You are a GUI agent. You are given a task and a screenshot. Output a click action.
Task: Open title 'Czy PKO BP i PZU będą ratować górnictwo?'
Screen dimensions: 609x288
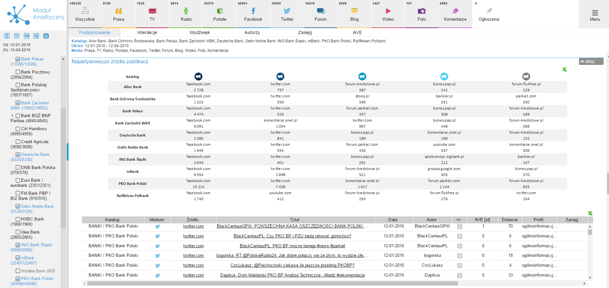point(292,236)
